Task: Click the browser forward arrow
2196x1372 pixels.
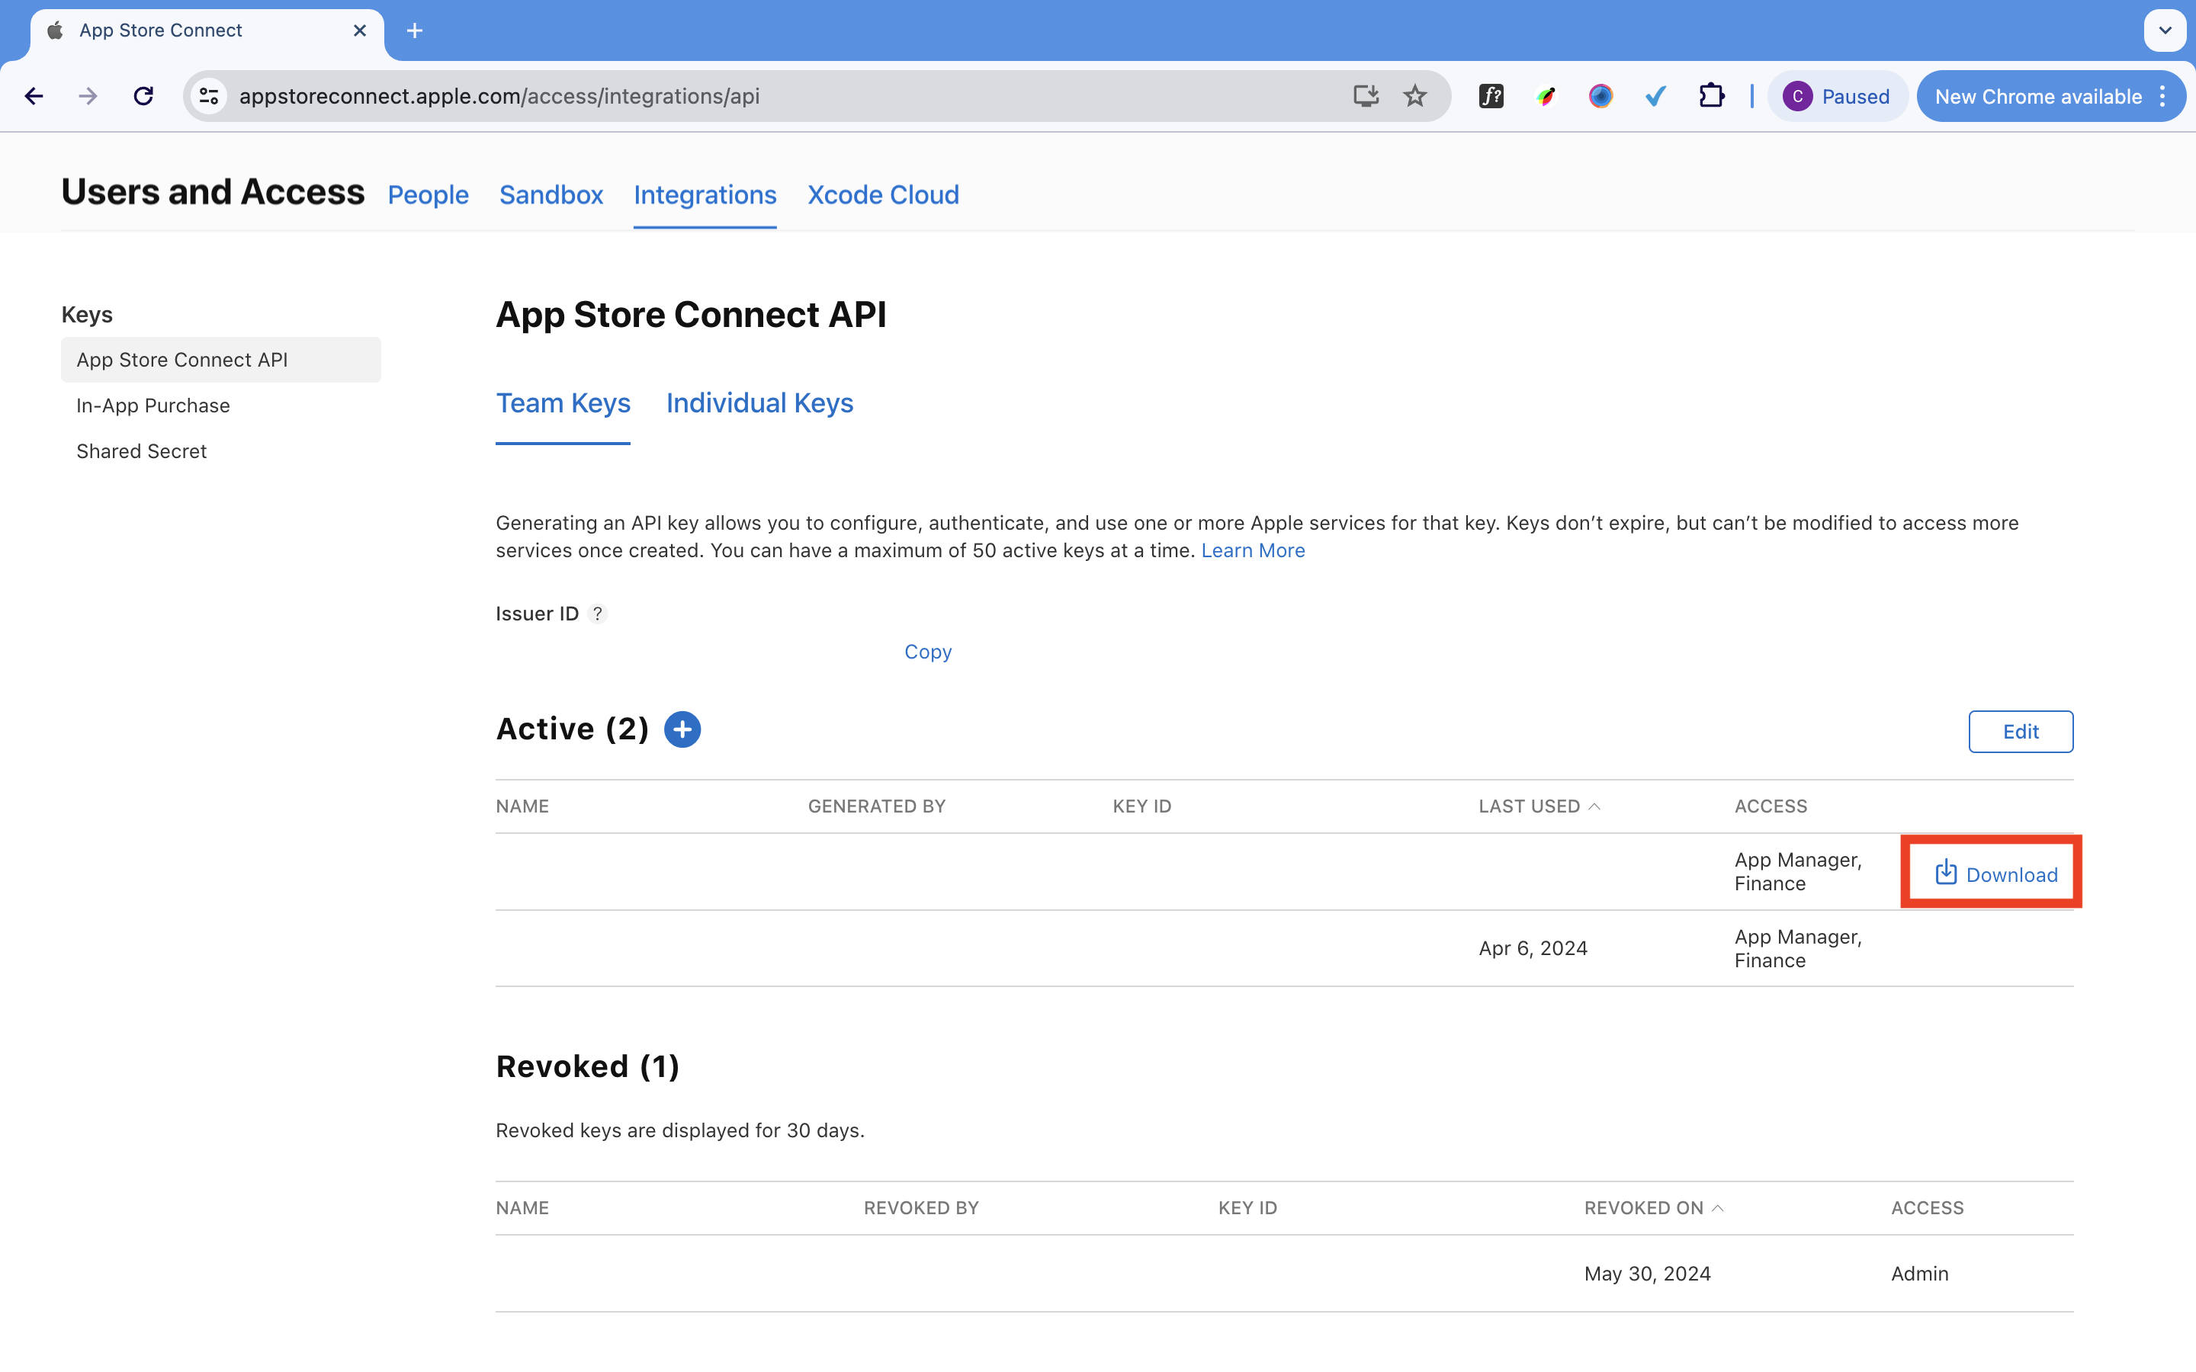Action: (88, 96)
